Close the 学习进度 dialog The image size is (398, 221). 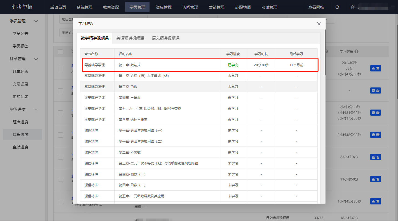click(319, 24)
